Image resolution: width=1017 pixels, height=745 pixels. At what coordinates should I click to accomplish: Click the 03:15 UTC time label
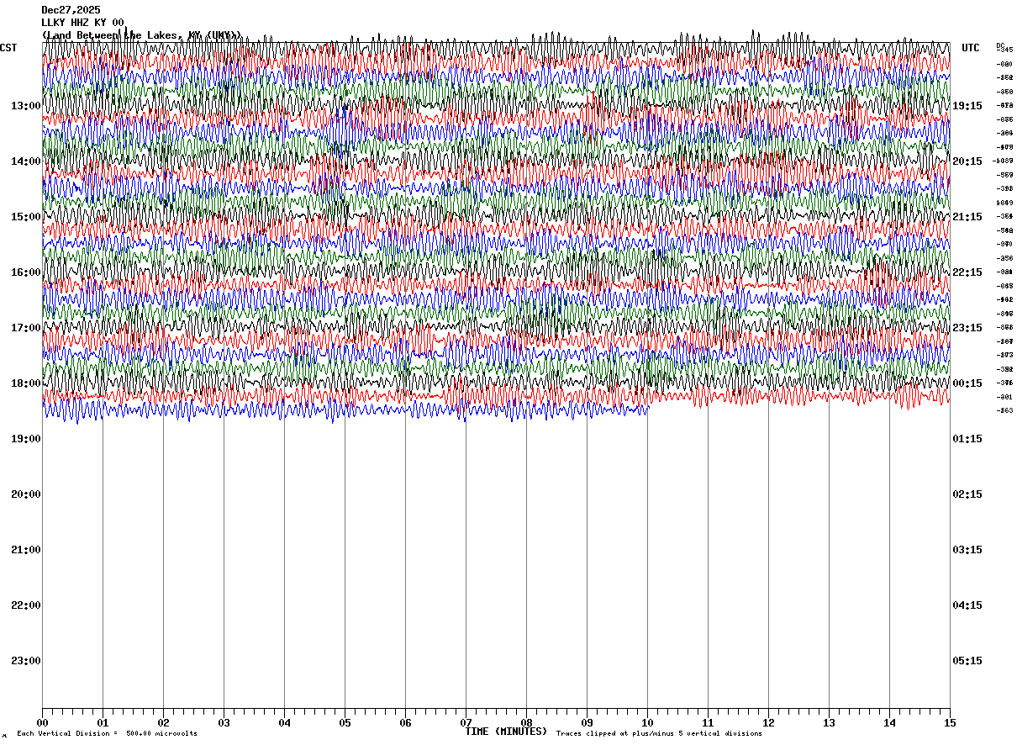click(967, 550)
